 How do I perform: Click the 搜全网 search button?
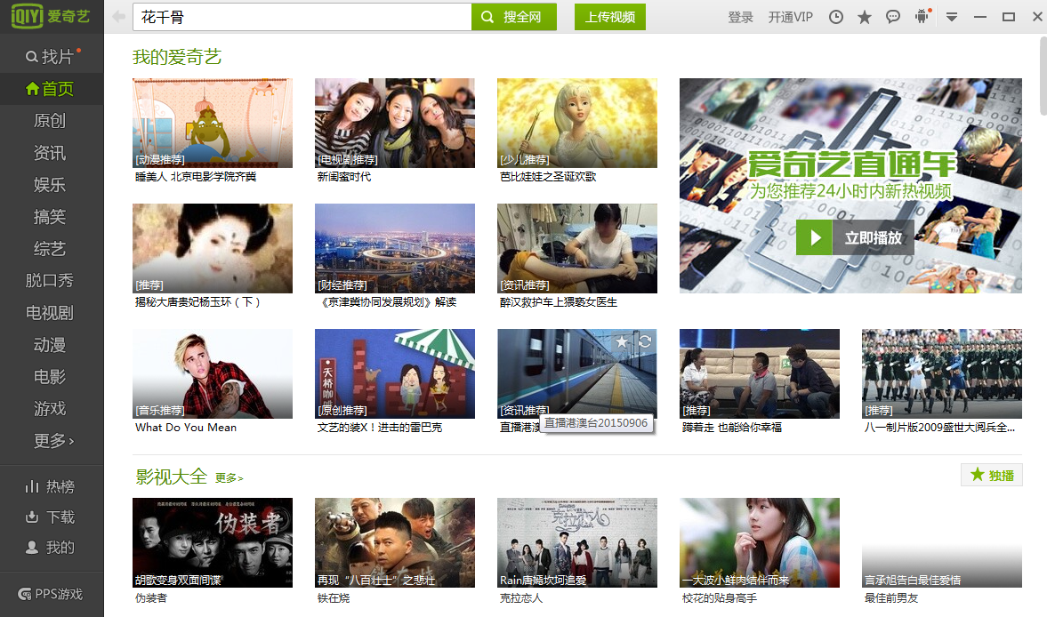[x=513, y=17]
